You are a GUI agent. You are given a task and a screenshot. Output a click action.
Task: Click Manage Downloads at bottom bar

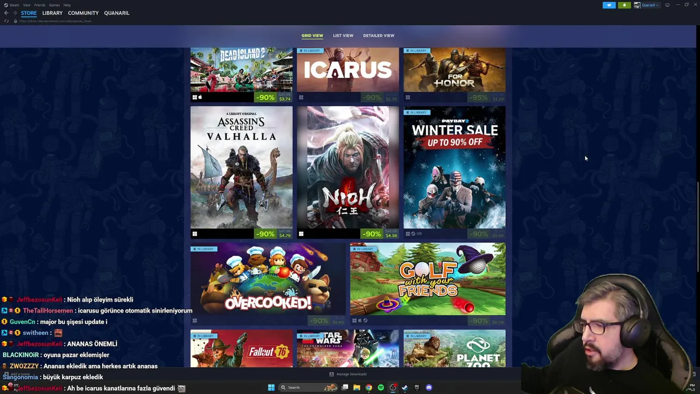tap(348, 374)
